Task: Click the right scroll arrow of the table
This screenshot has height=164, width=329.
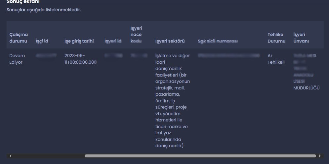Action: [320, 156]
